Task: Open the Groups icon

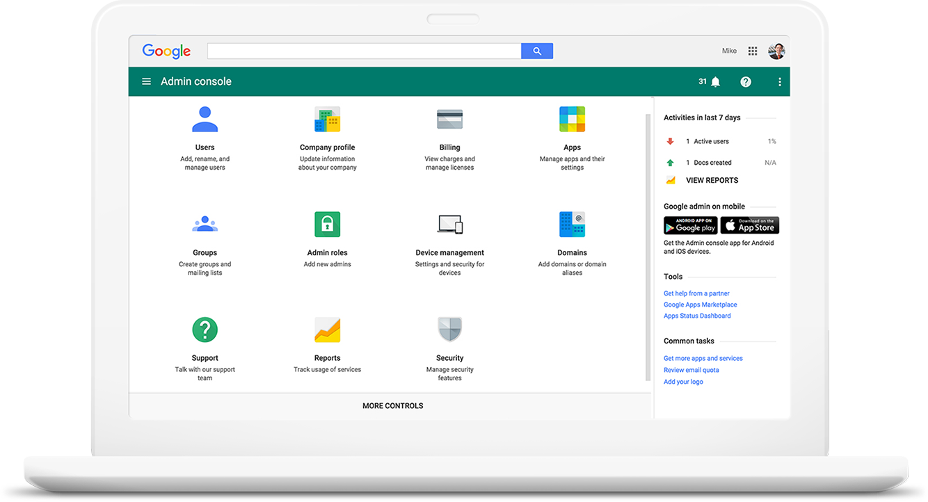Action: point(205,223)
